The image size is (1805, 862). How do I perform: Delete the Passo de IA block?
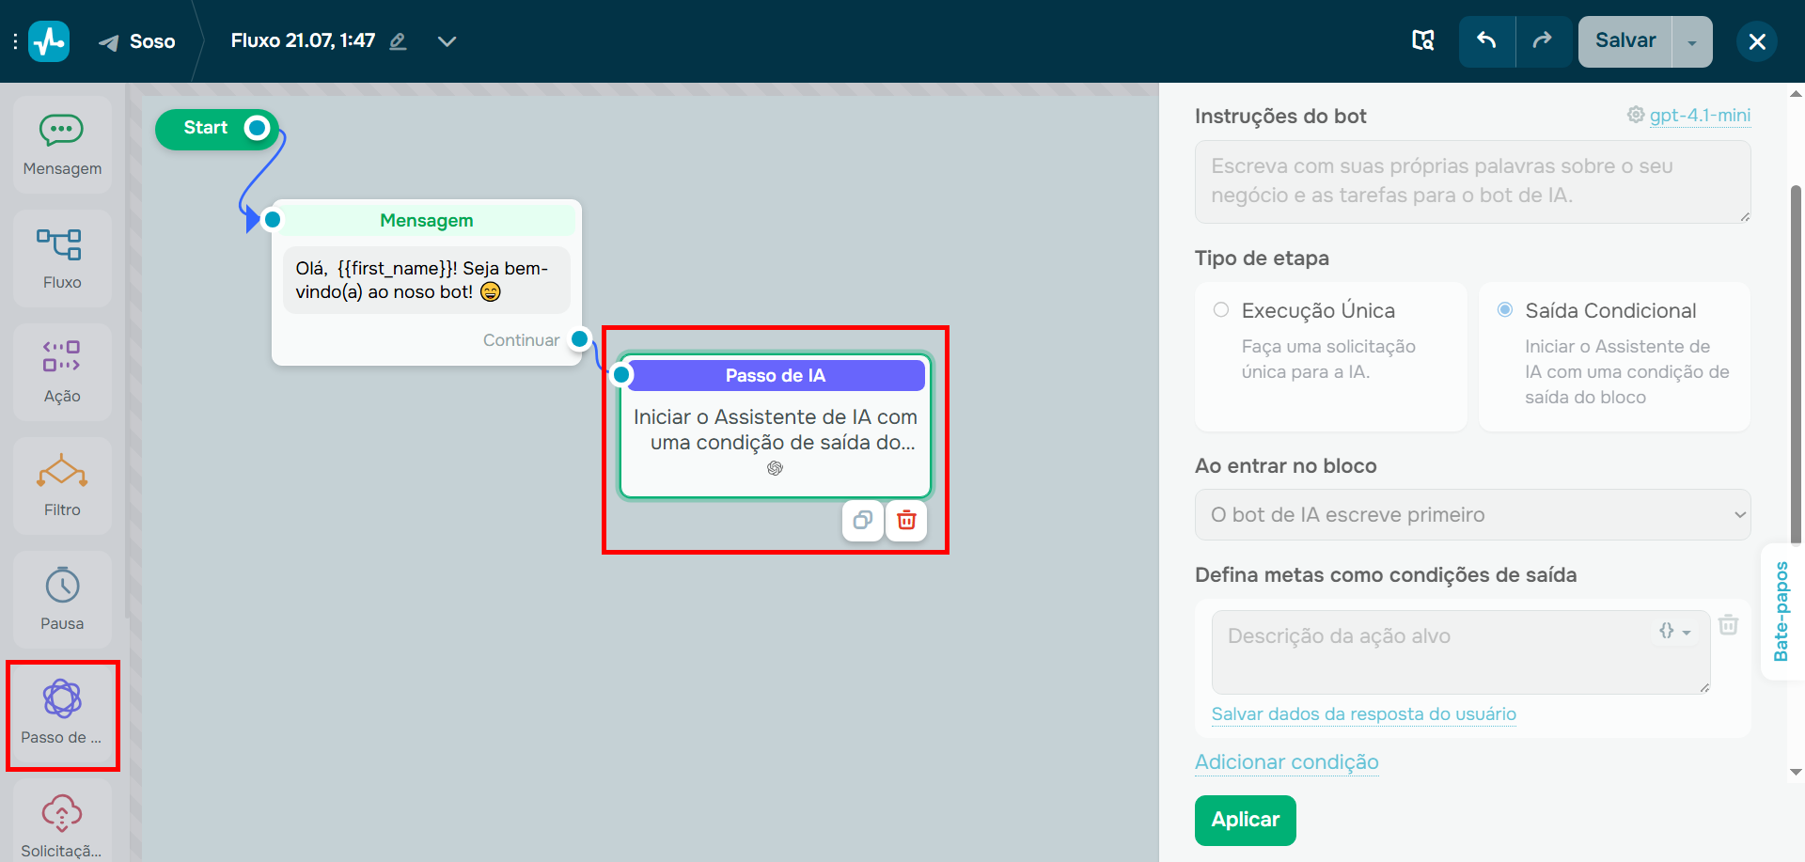[905, 521]
